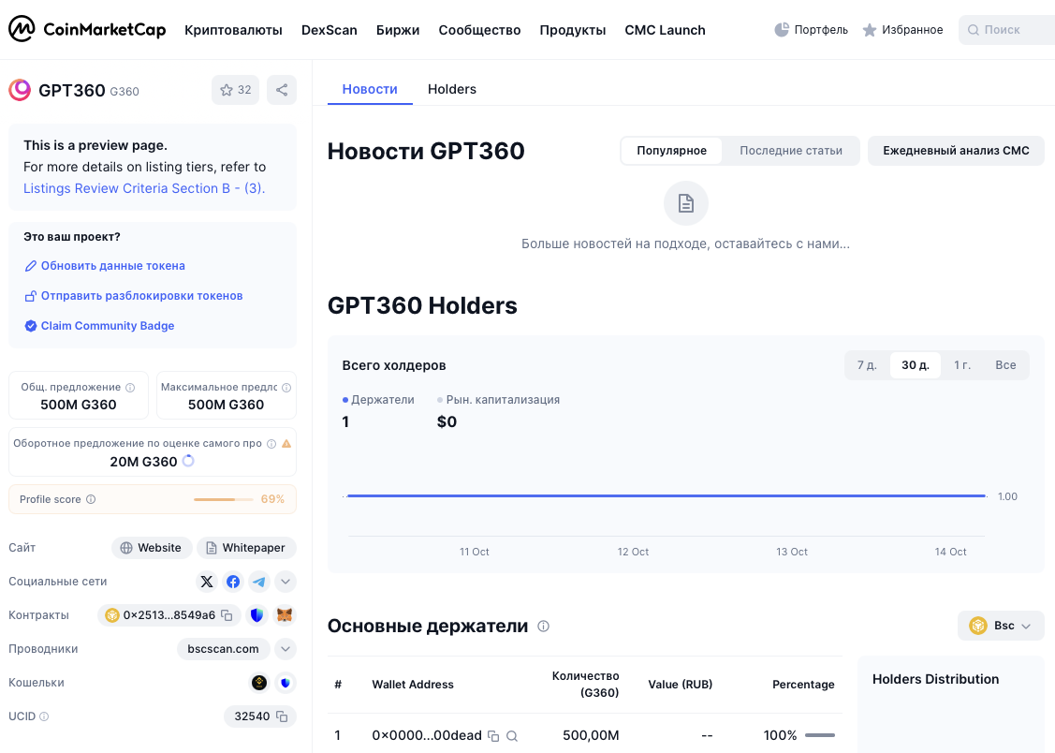Open the 'Биржи' menu item

click(x=398, y=30)
